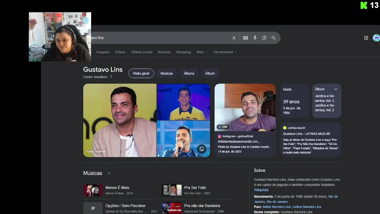Open the Shopping tab
The width and height of the screenshot is (380, 214).
pos(183,52)
